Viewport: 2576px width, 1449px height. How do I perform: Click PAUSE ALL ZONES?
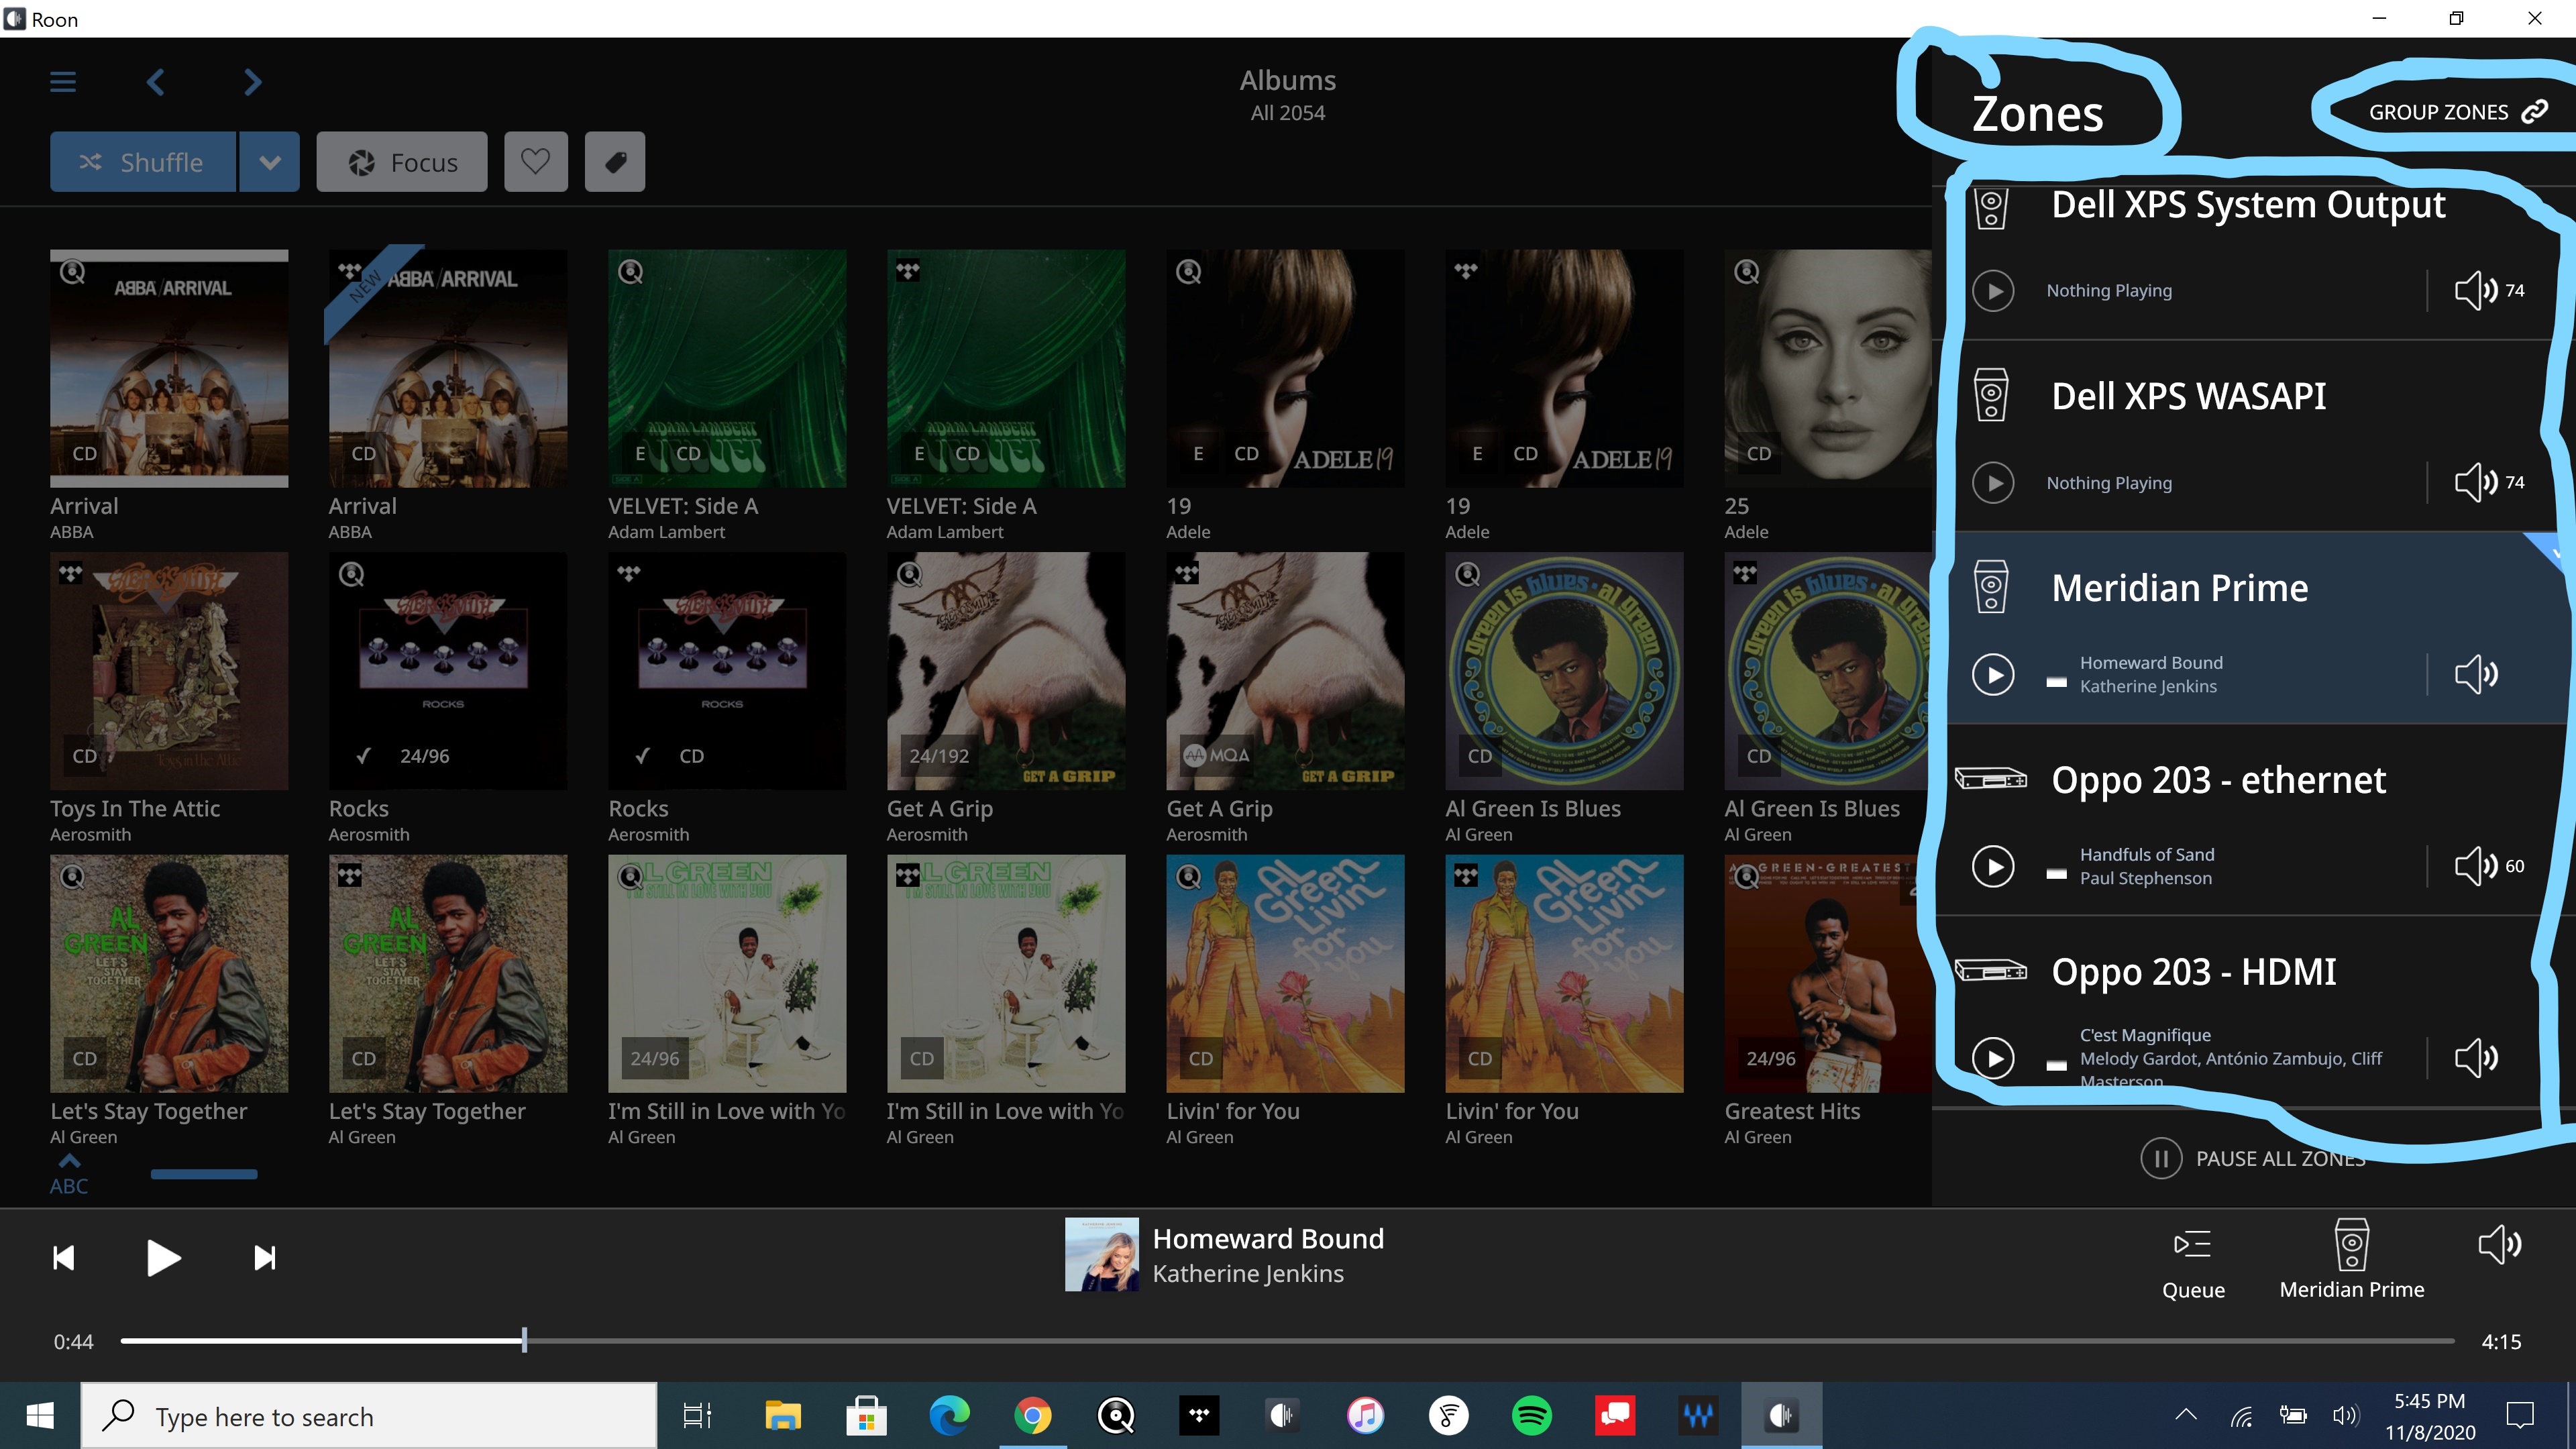pyautogui.click(x=2252, y=1159)
